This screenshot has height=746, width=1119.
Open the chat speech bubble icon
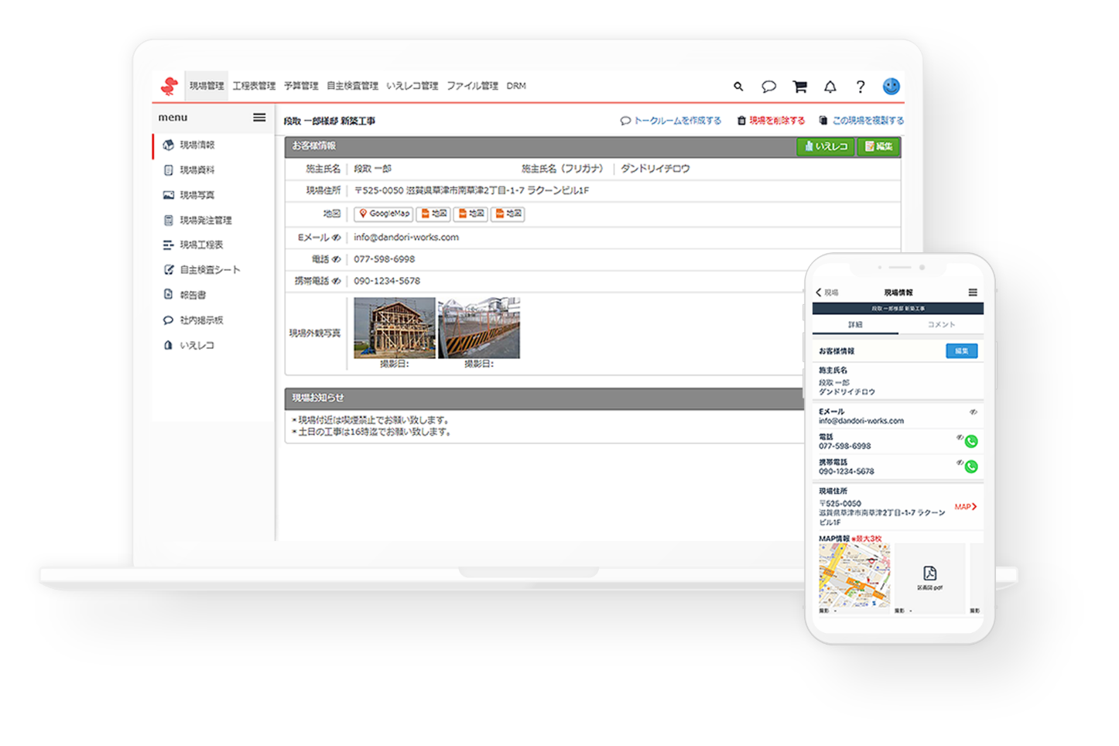pos(768,87)
